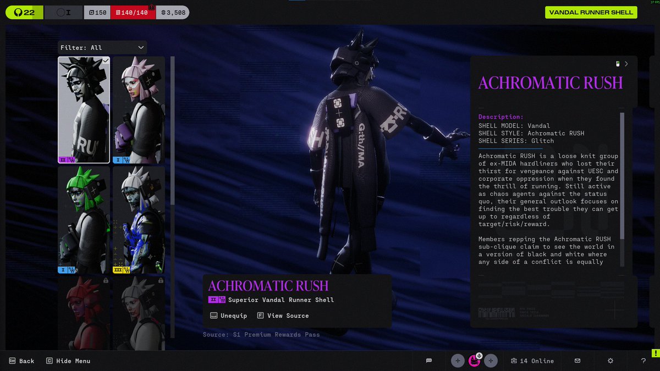Click the blue rarity tag on pink shell
The image size is (660, 371).
tap(122, 160)
